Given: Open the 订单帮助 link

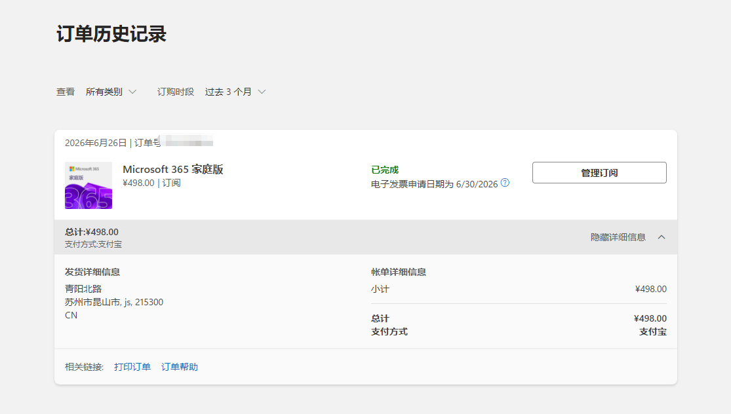Looking at the screenshot, I should point(180,367).
